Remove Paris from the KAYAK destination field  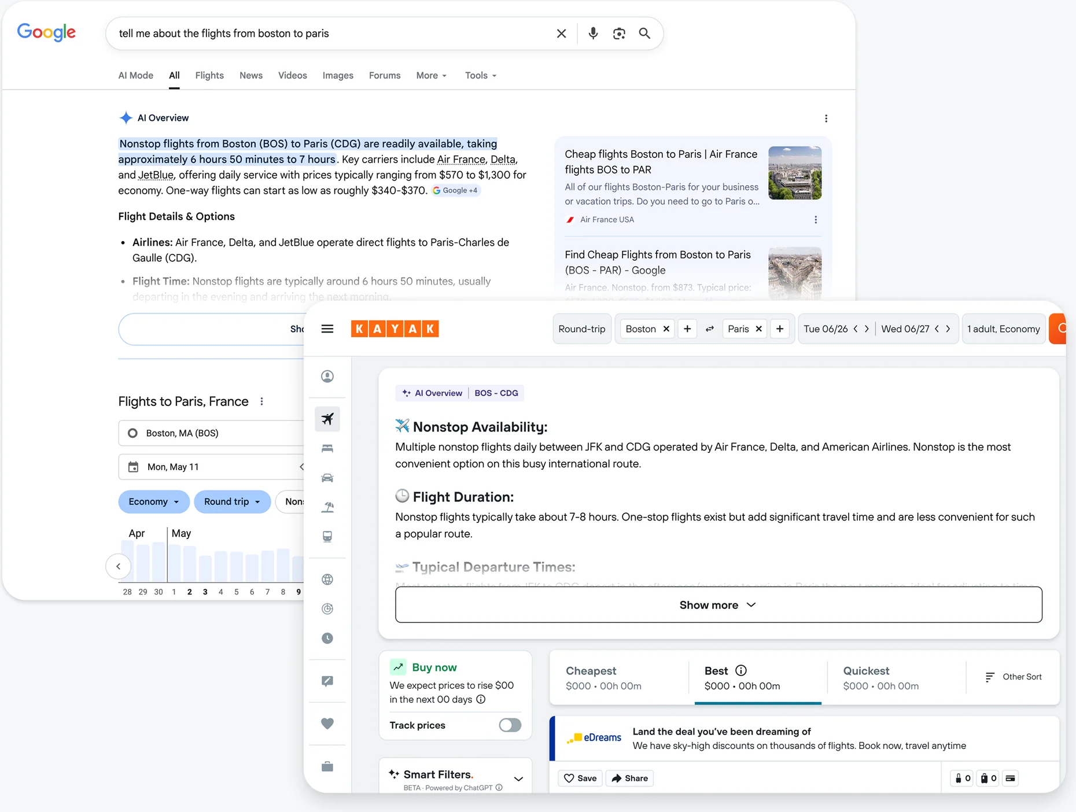click(759, 329)
